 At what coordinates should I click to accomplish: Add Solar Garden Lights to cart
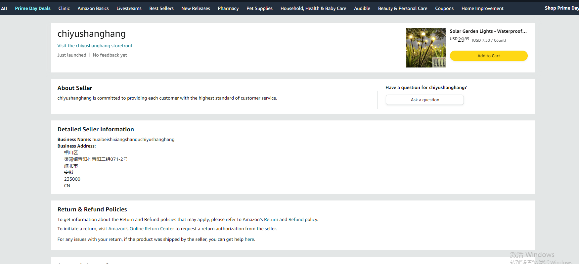(x=489, y=56)
